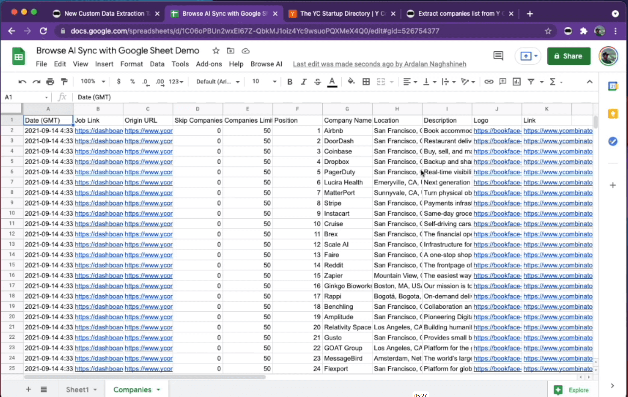Click the Explore button
The image size is (628, 397).
pos(571,390)
